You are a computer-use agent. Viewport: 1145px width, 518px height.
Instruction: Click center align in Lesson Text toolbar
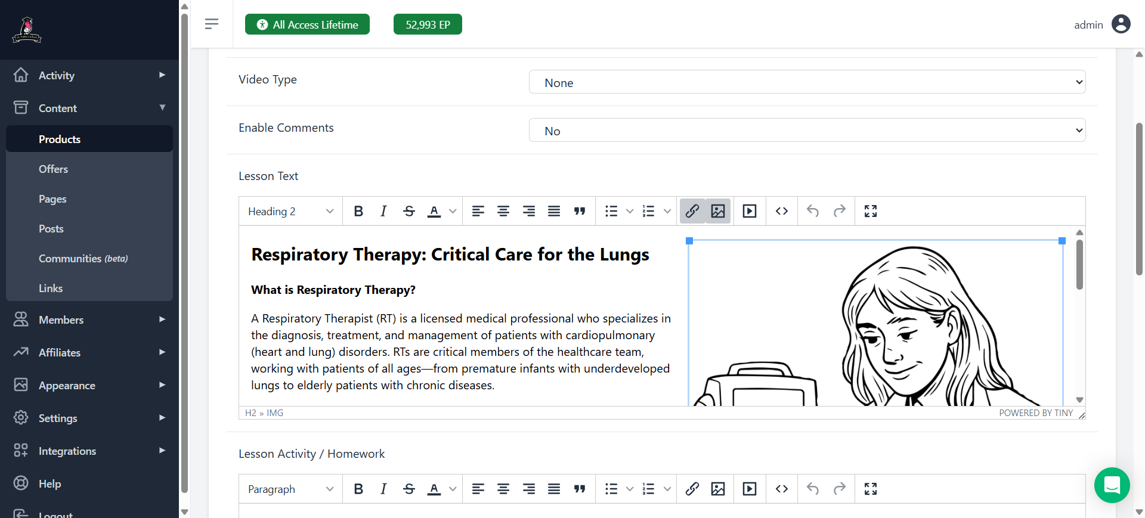point(503,211)
